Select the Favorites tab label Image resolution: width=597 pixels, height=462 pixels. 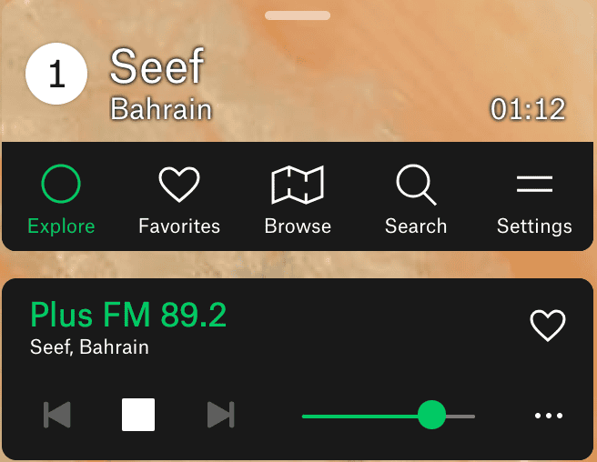[x=179, y=226]
